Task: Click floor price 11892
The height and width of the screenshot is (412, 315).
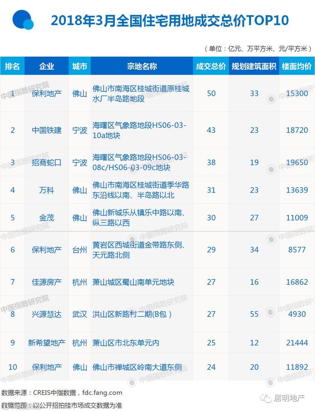Action: pyautogui.click(x=297, y=367)
